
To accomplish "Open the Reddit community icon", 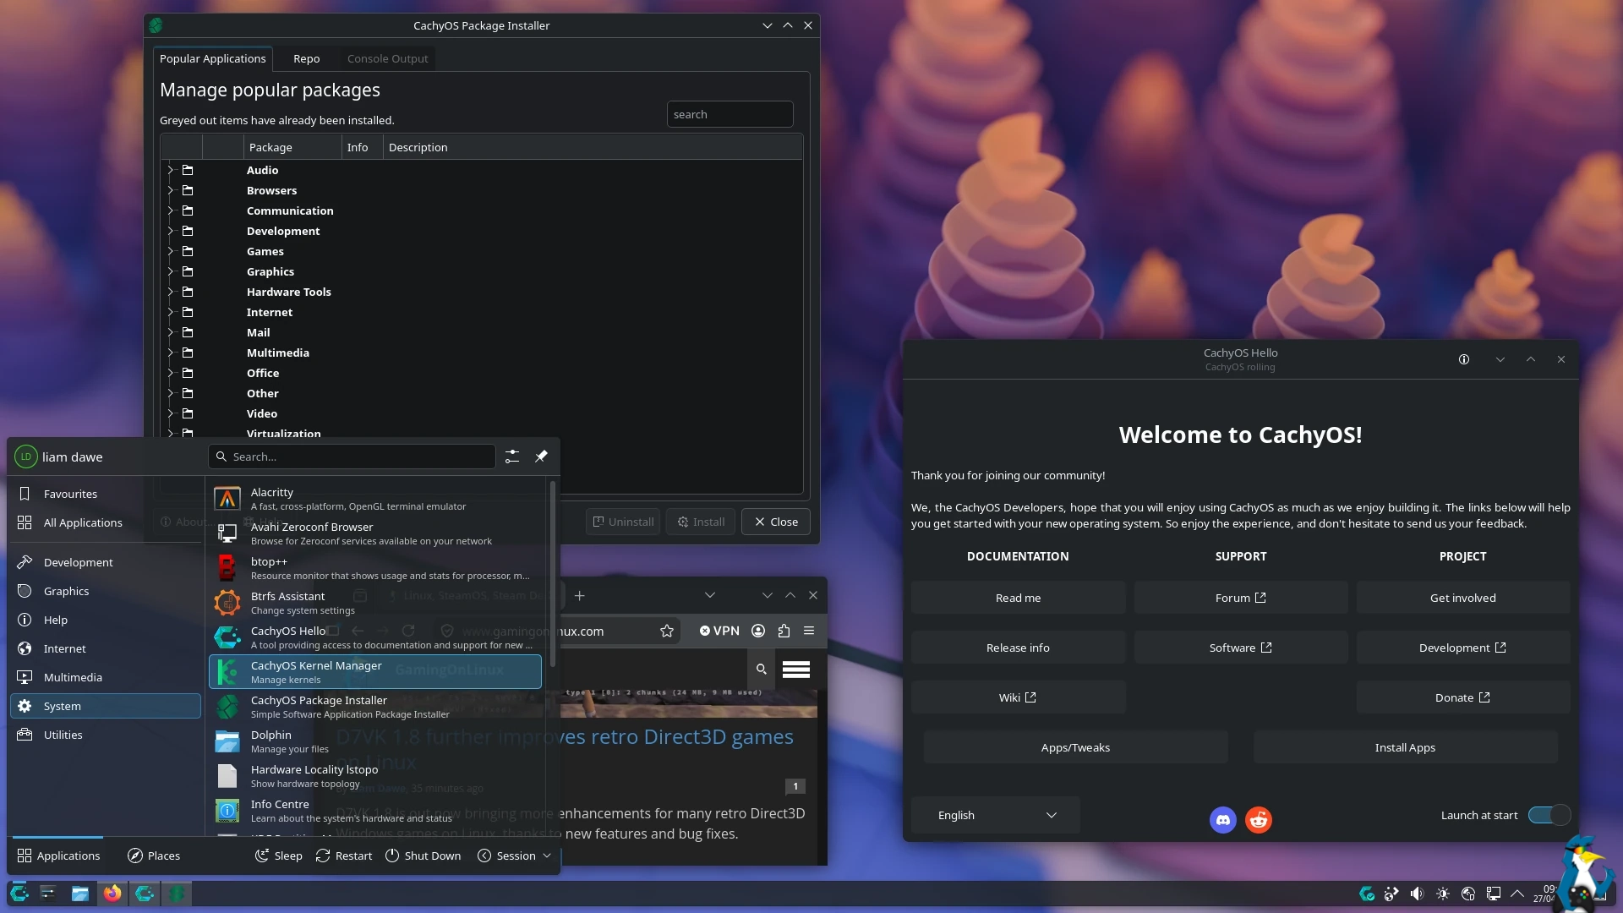I will click(x=1259, y=819).
